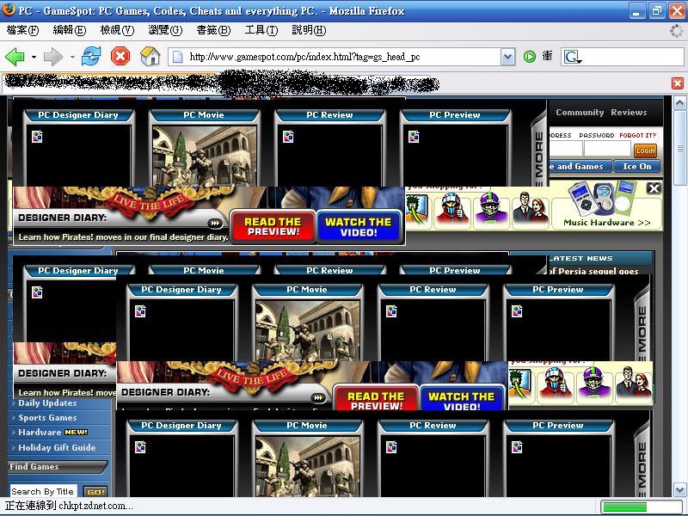Click the LATEST NEWS heading
688x516 pixels.
click(580, 259)
